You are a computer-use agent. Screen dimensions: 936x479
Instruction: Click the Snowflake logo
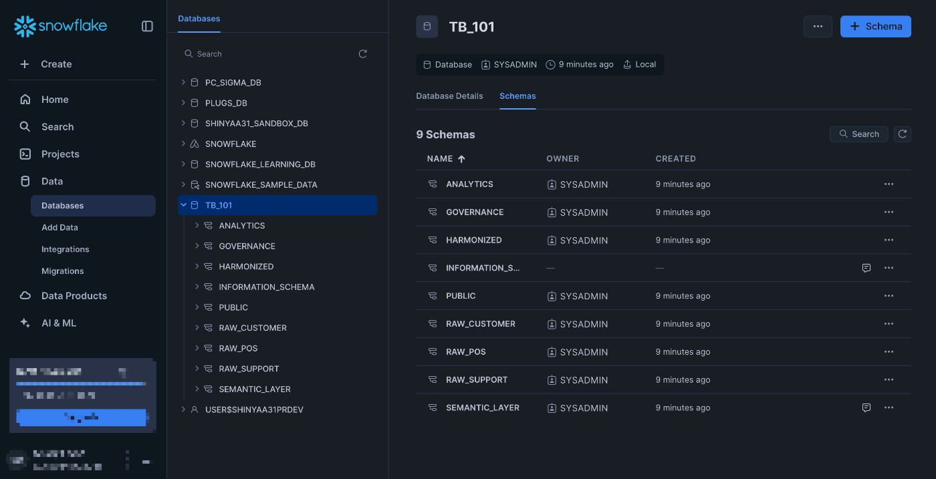(x=60, y=26)
